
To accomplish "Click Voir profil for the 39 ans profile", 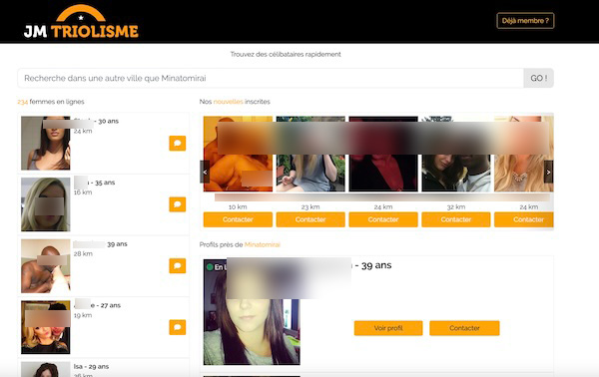I will tap(388, 328).
